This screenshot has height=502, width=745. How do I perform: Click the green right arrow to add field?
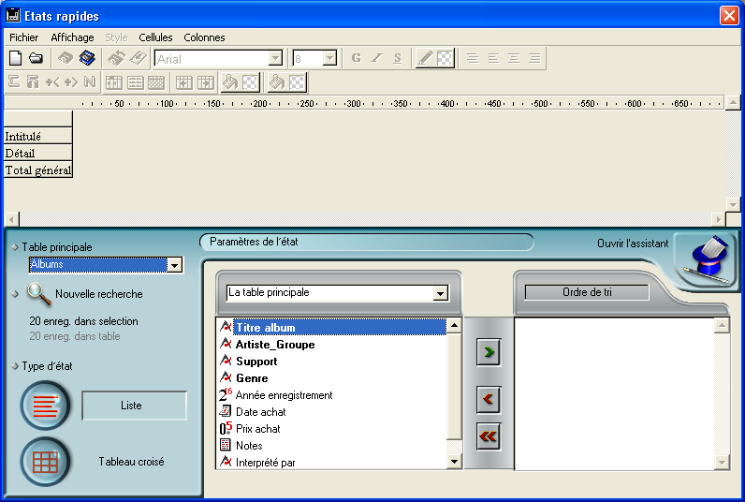(488, 353)
